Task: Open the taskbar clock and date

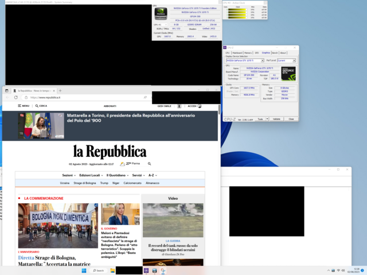Action: point(353,270)
